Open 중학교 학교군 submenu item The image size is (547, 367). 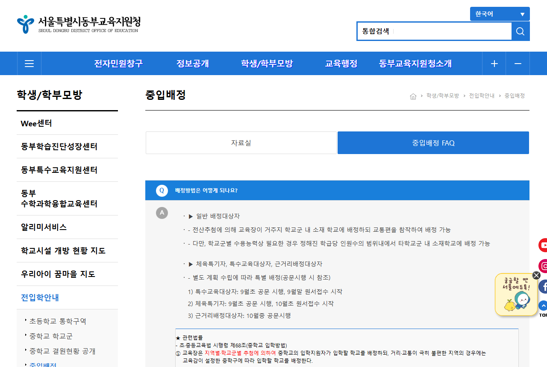(x=51, y=336)
